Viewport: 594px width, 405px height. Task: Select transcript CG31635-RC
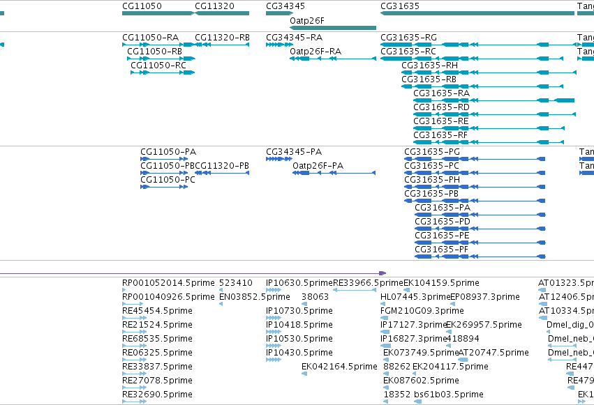coord(408,52)
